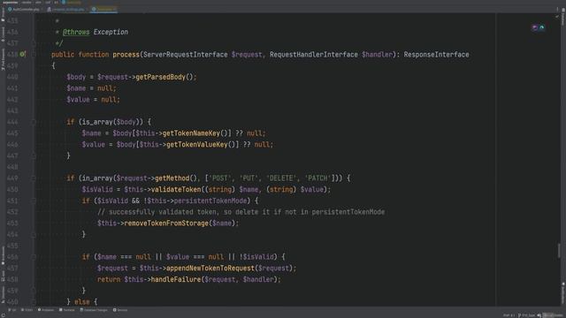Viewport: 566px width, 318px height.
Task: Click the handleFailure method call
Action: tap(176, 279)
